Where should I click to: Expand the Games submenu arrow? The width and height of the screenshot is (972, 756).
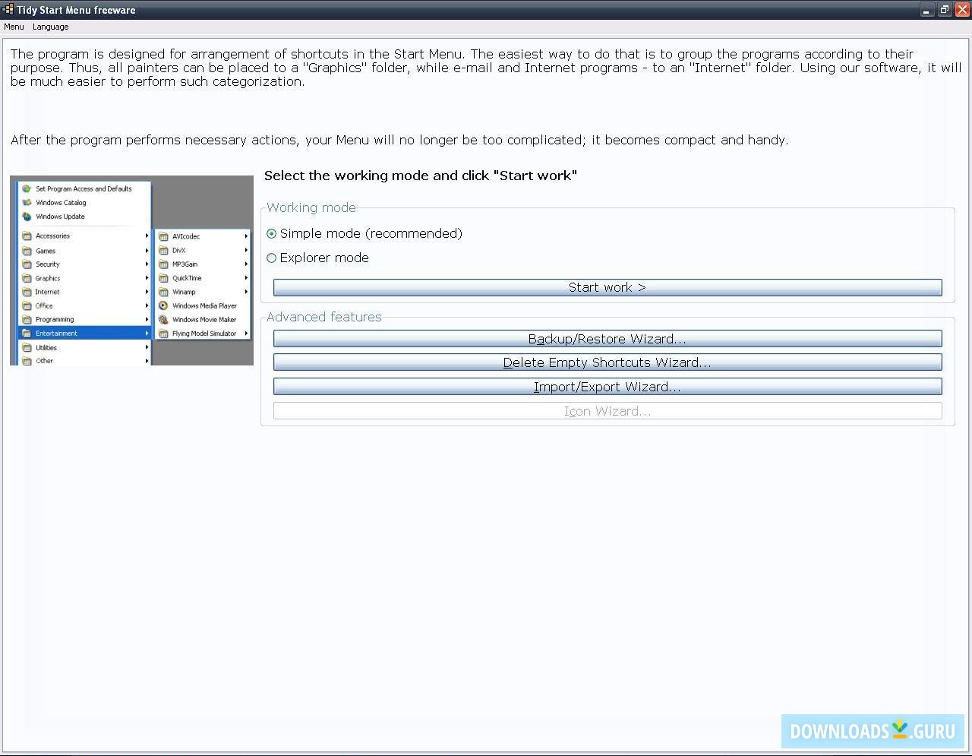[x=147, y=251]
